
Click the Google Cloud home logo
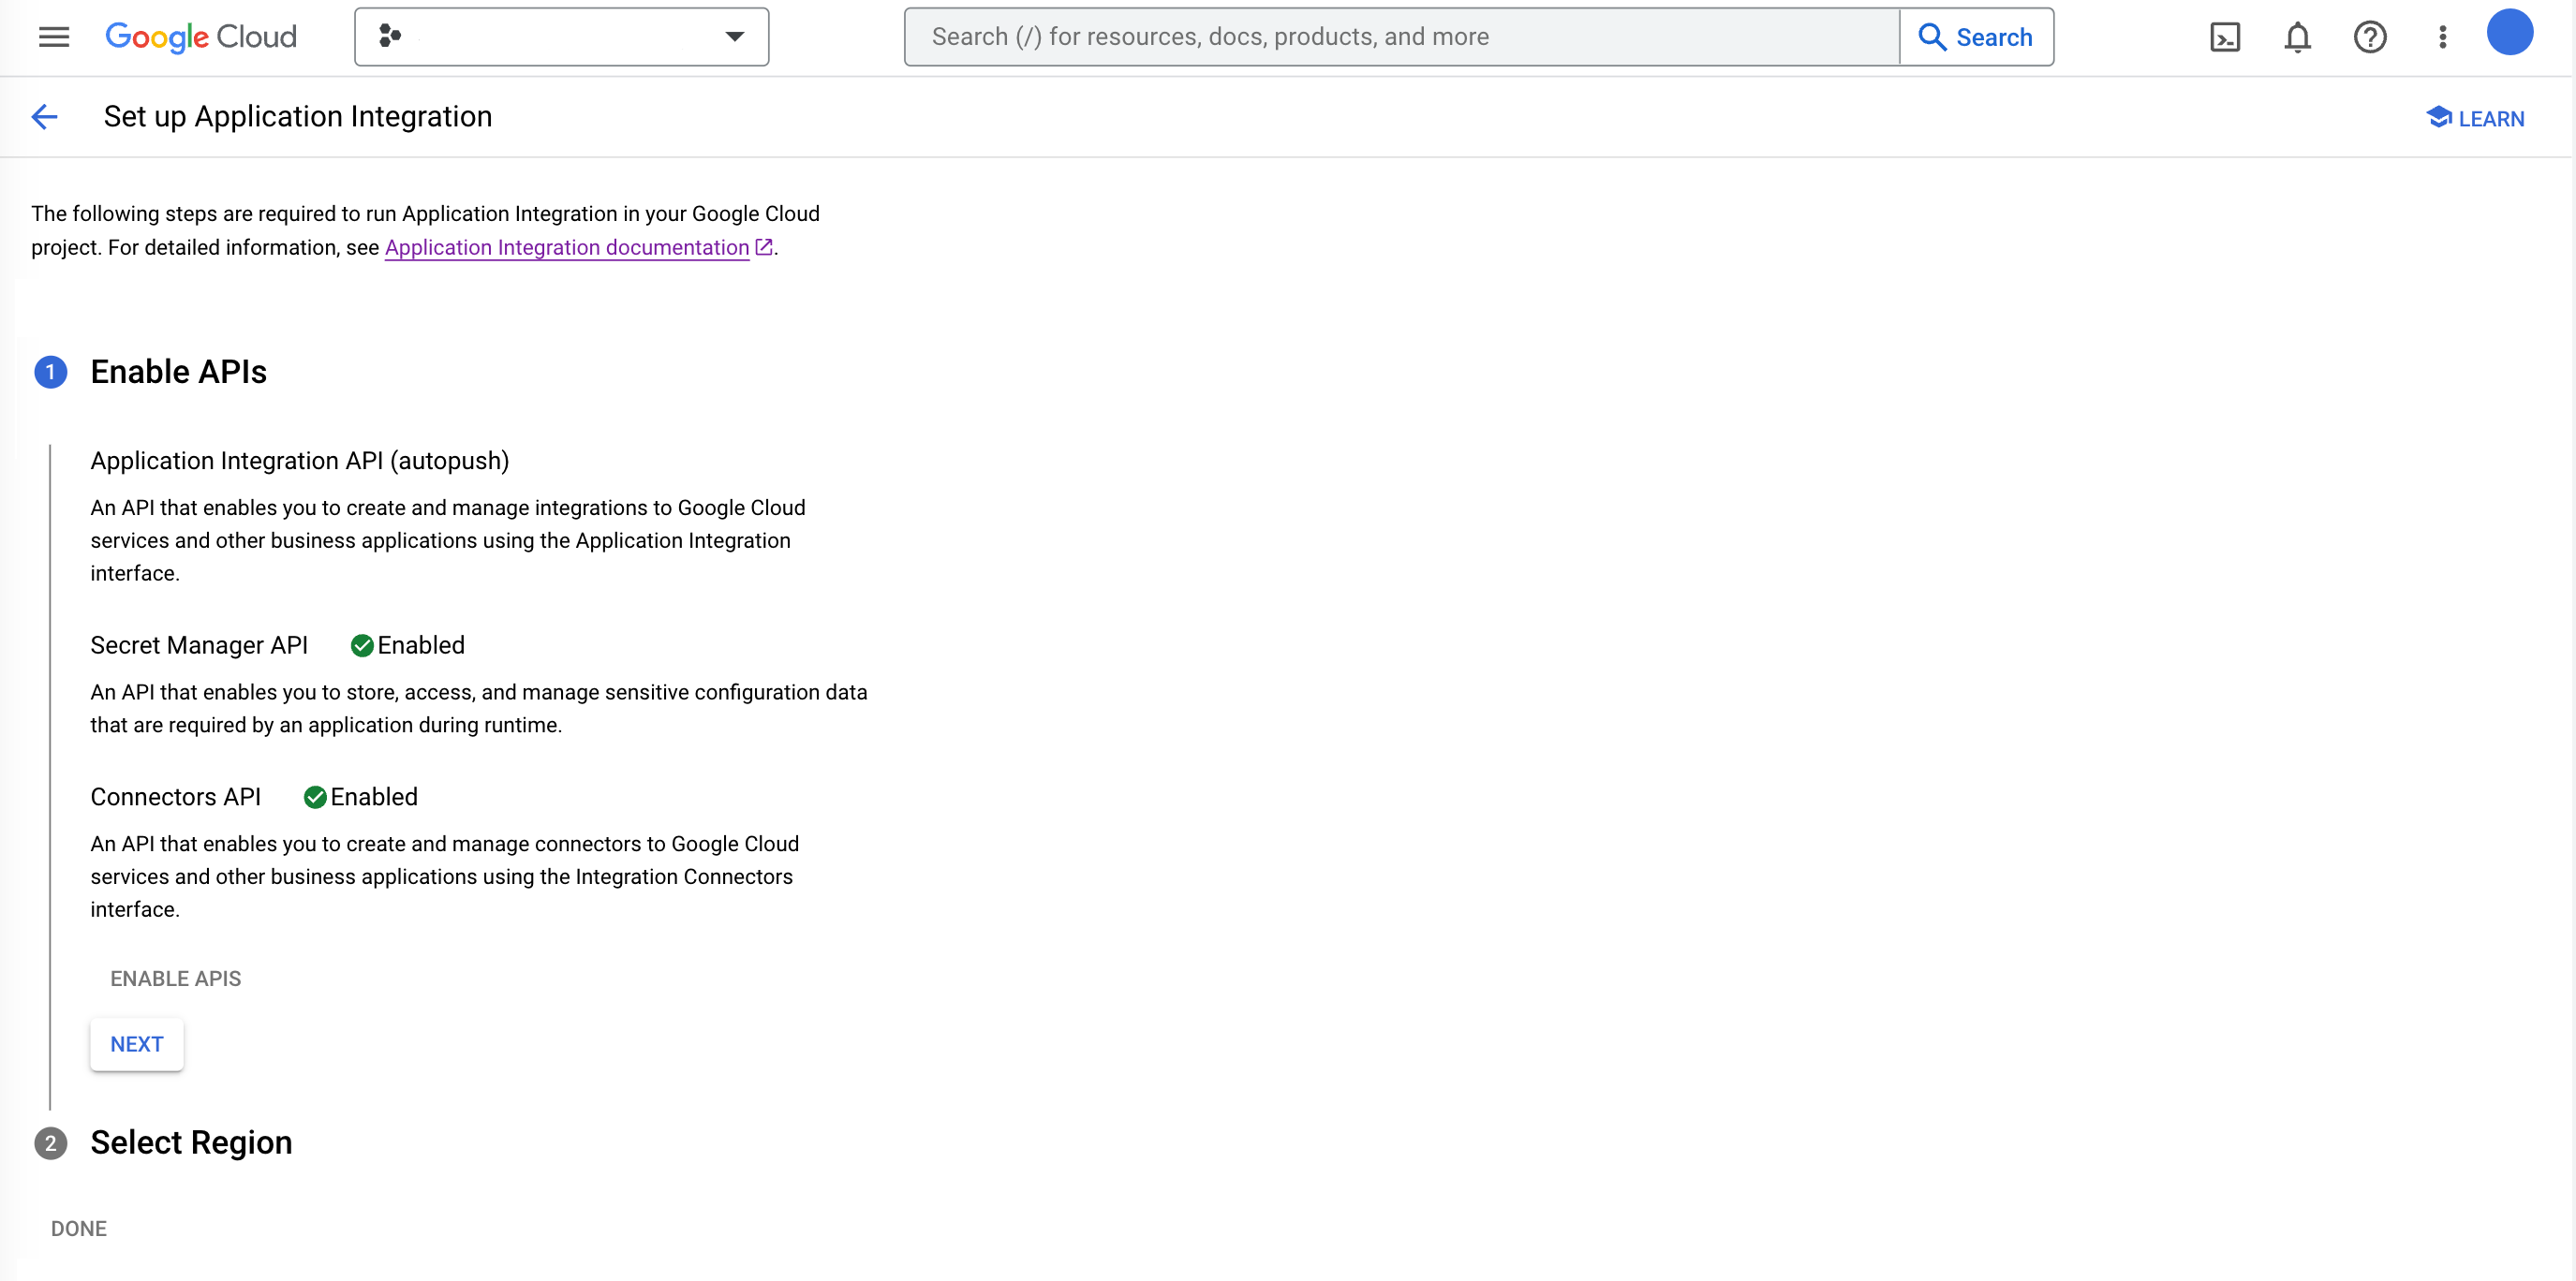pyautogui.click(x=199, y=37)
